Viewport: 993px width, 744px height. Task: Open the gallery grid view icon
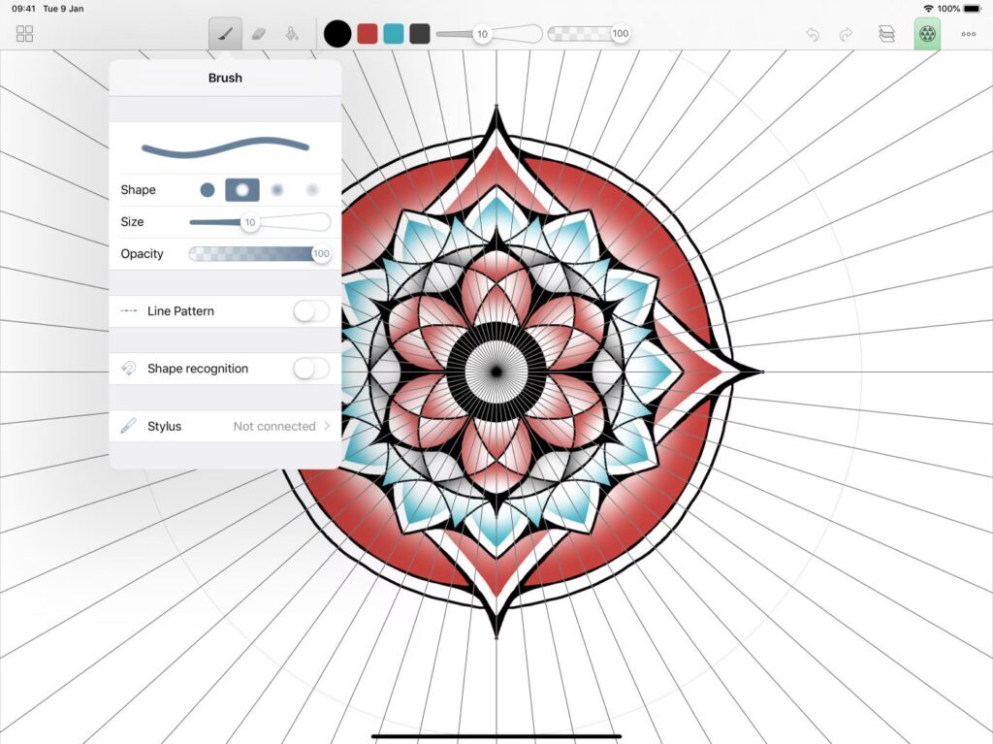click(x=24, y=34)
